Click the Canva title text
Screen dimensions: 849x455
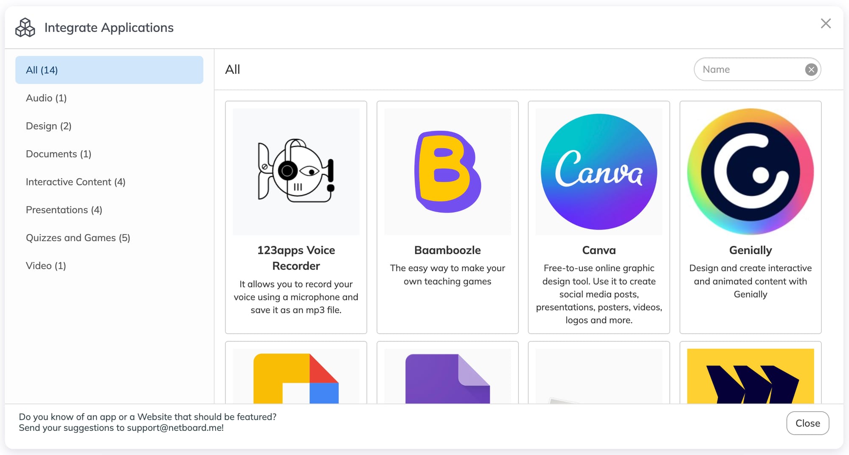click(x=599, y=250)
